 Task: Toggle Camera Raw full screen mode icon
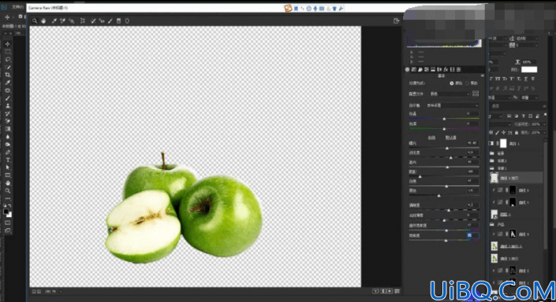[397, 21]
